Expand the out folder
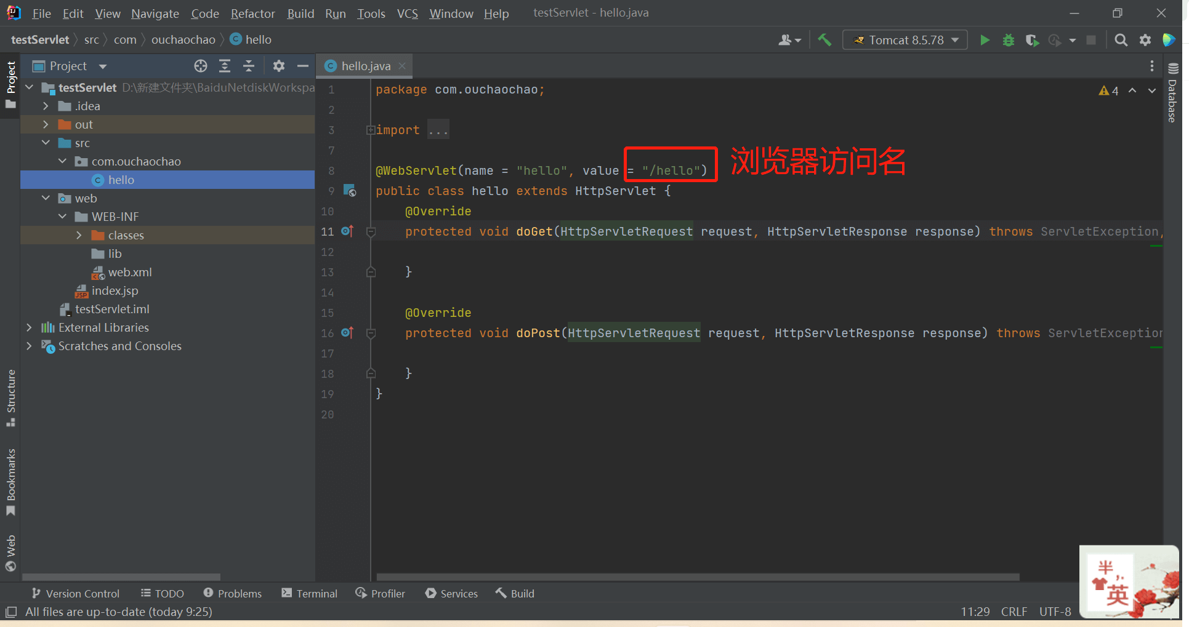The height and width of the screenshot is (627, 1189). [x=46, y=124]
